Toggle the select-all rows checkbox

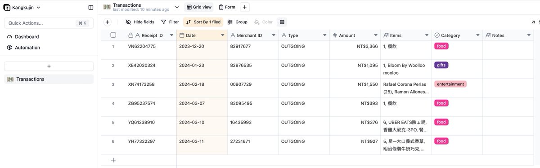tap(113, 35)
